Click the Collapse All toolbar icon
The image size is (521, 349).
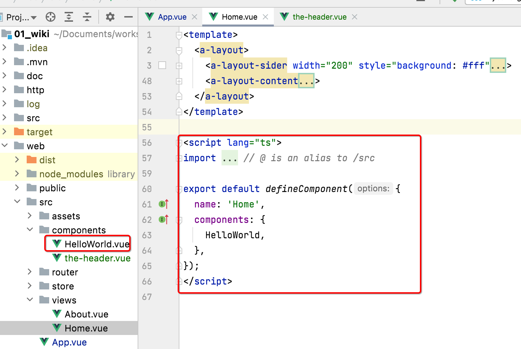pyautogui.click(x=87, y=17)
